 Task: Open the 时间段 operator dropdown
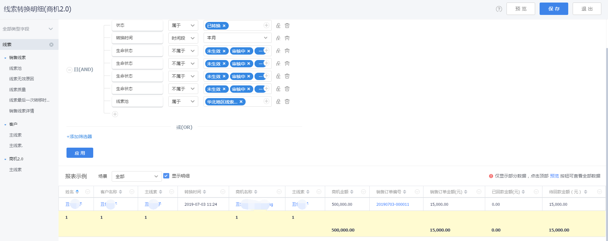(183, 38)
